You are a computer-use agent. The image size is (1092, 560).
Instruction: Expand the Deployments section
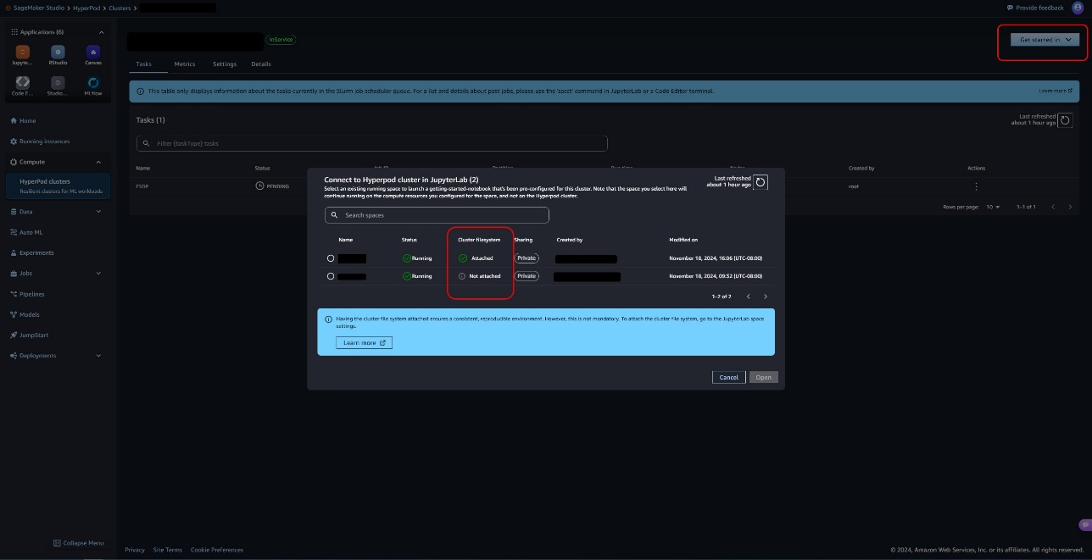98,356
